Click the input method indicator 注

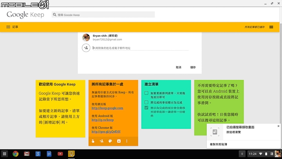pyautogui.click(x=272, y=154)
